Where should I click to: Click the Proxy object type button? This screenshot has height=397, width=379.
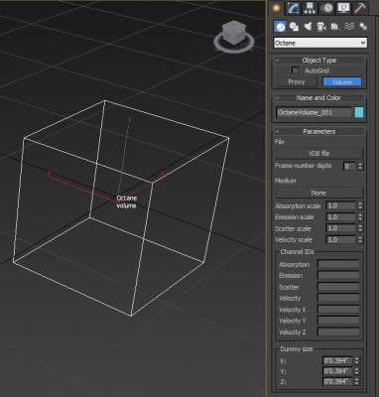296,81
